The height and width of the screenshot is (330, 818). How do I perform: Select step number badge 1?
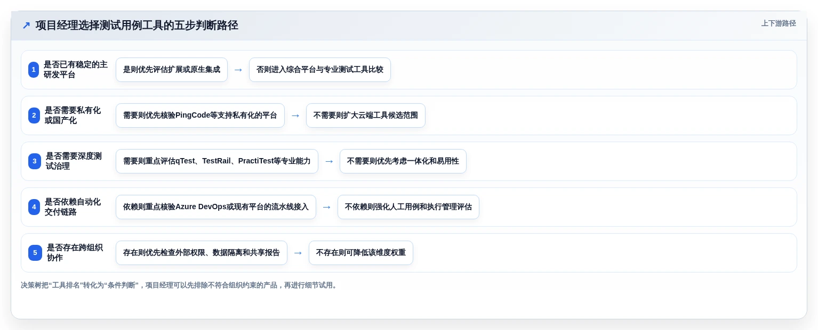[34, 70]
